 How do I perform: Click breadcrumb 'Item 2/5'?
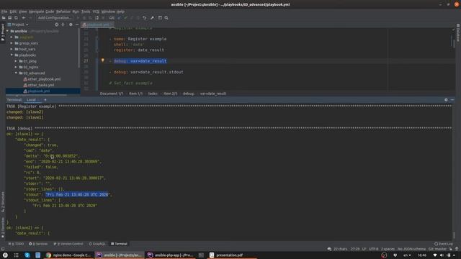[170, 94]
